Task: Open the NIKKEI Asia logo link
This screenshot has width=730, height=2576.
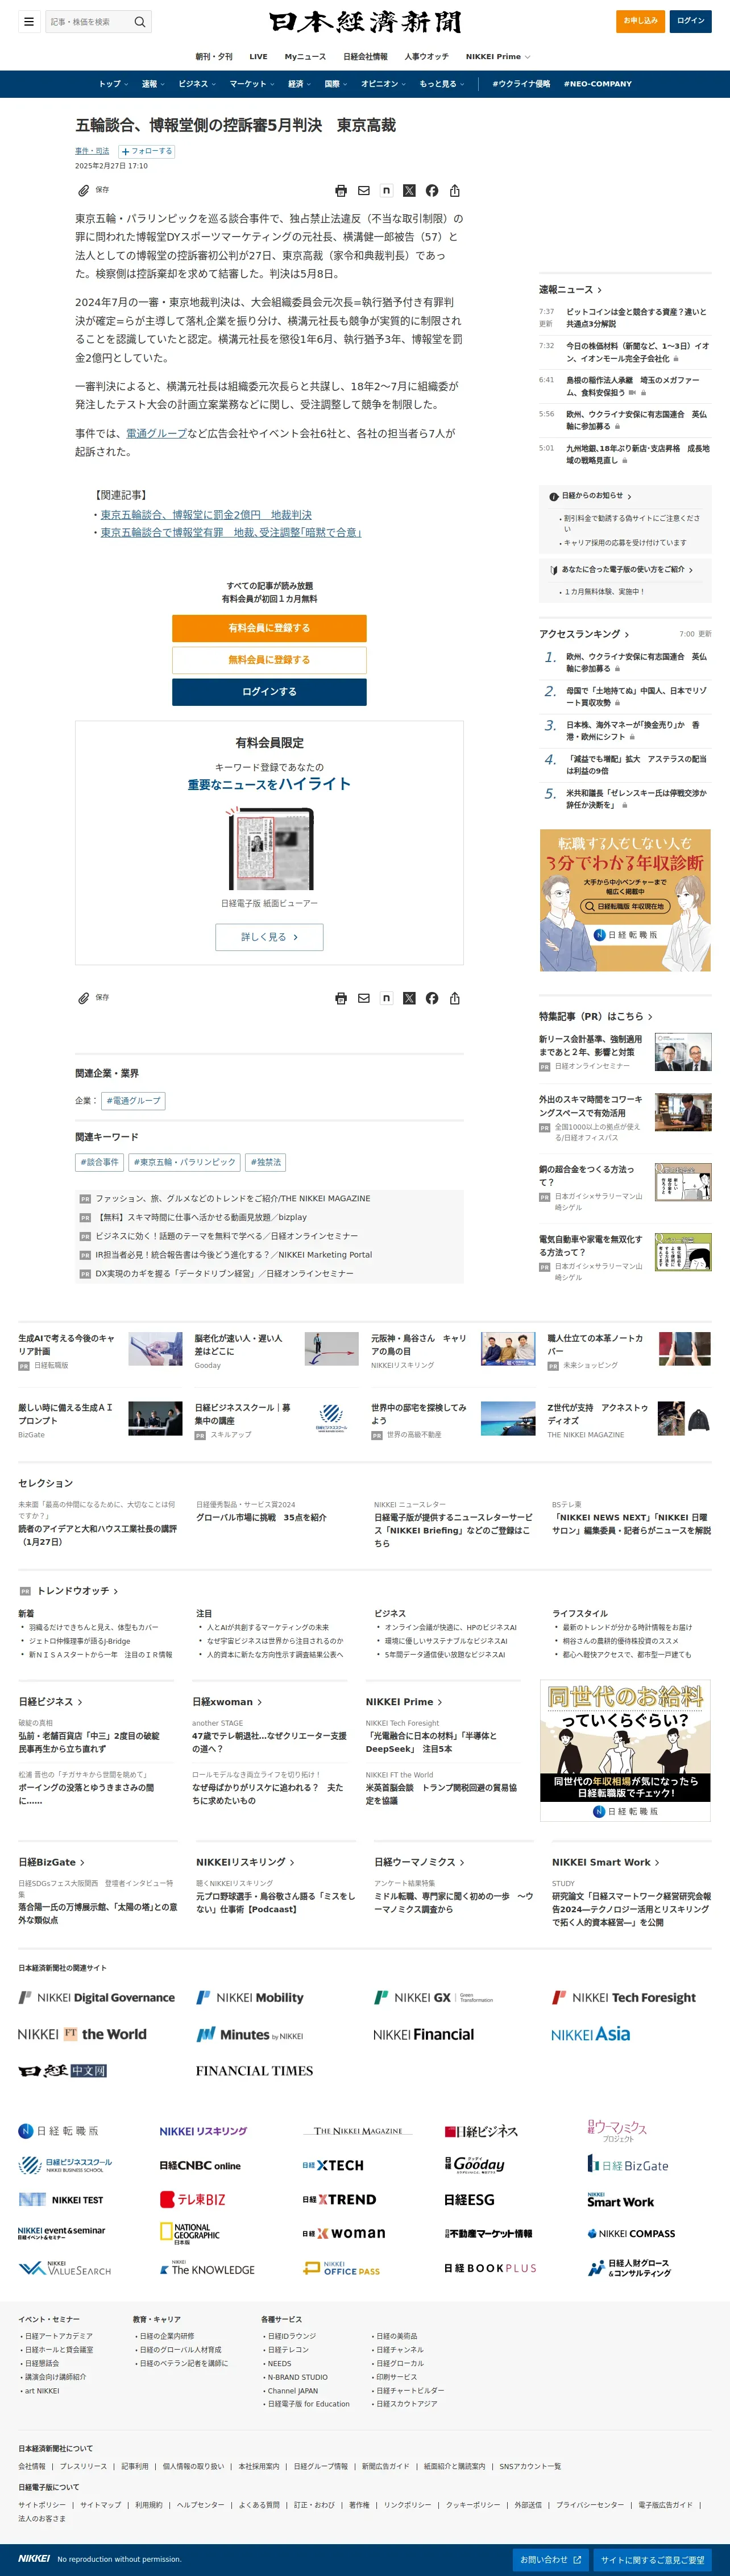Action: click(x=591, y=2034)
